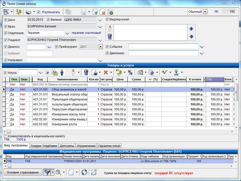Click the green checkmark icon in services toolbar

click(164, 72)
